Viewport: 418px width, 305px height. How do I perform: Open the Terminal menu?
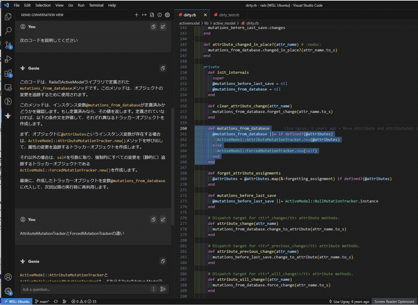click(x=96, y=5)
